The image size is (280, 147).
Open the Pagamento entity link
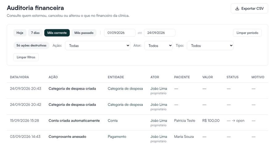[117, 136]
